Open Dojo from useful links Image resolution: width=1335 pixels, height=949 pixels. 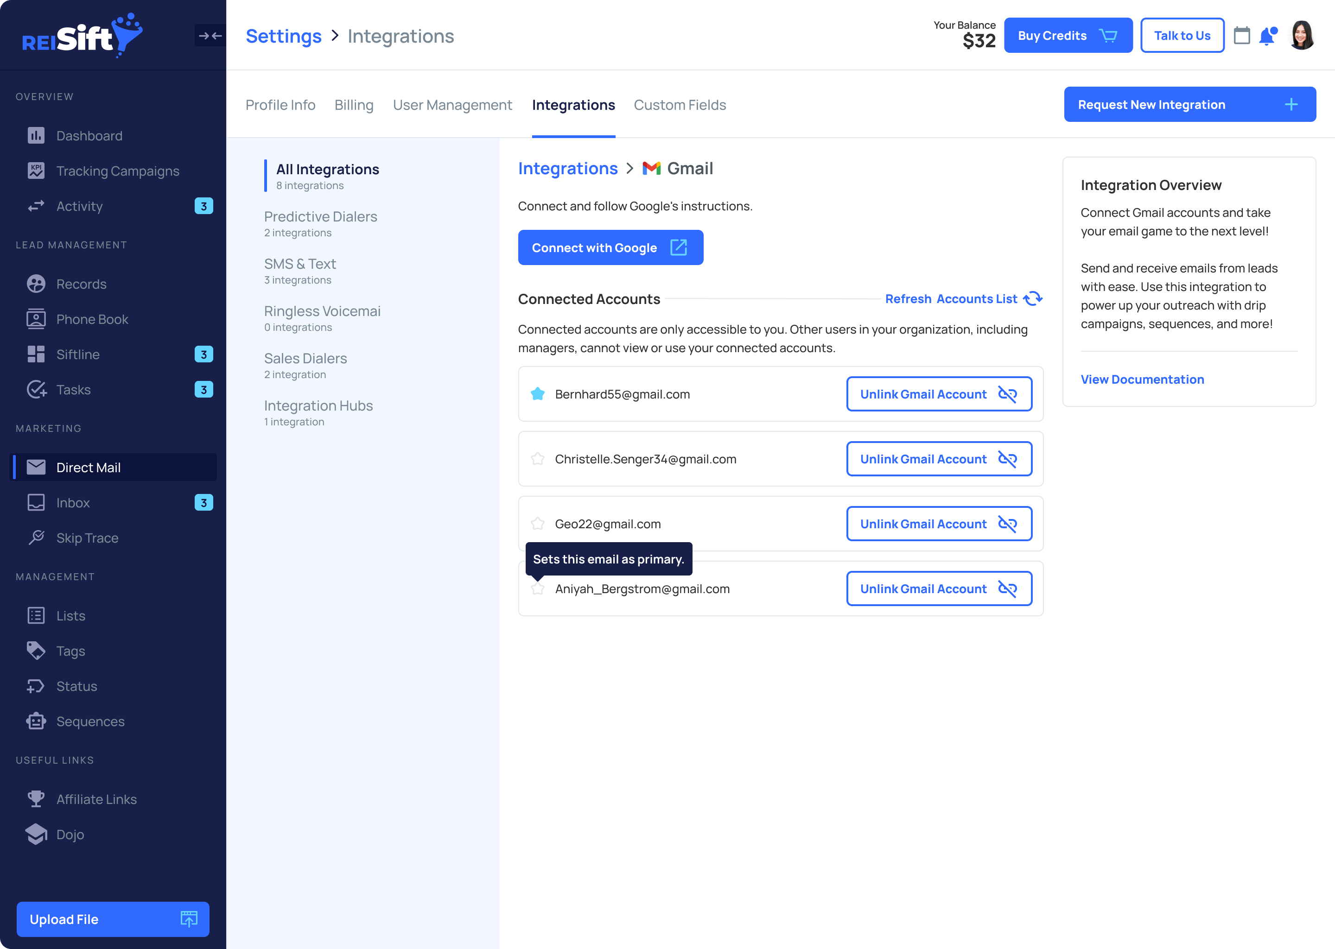point(70,835)
